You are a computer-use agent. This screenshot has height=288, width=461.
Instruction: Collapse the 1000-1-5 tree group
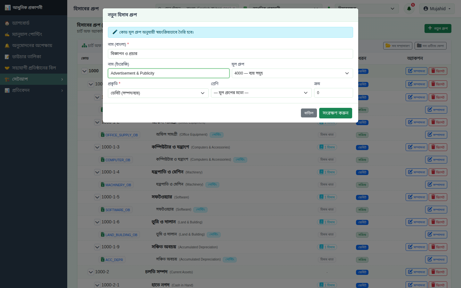point(97,197)
